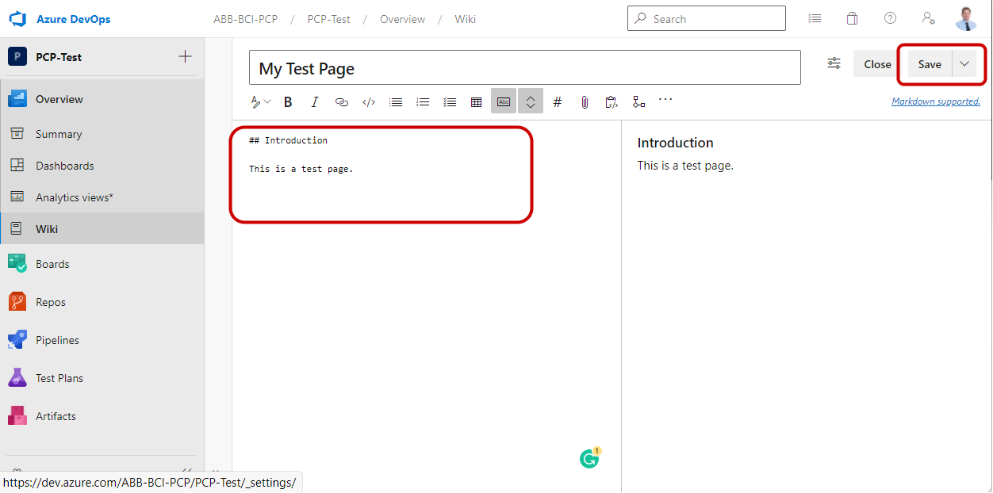Open the work items list icon in the header

(x=815, y=18)
